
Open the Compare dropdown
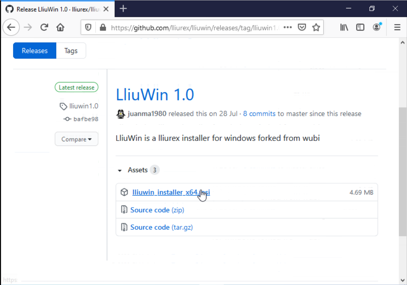click(77, 139)
